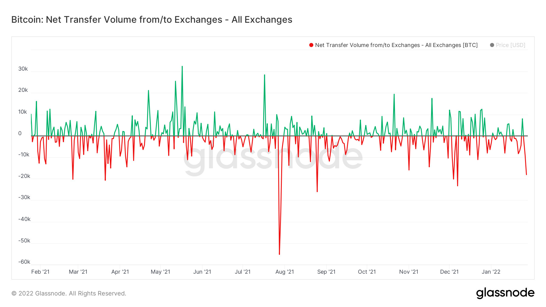Click the deepest red spike's tip near -55k
The image size is (546, 307).
279,254
